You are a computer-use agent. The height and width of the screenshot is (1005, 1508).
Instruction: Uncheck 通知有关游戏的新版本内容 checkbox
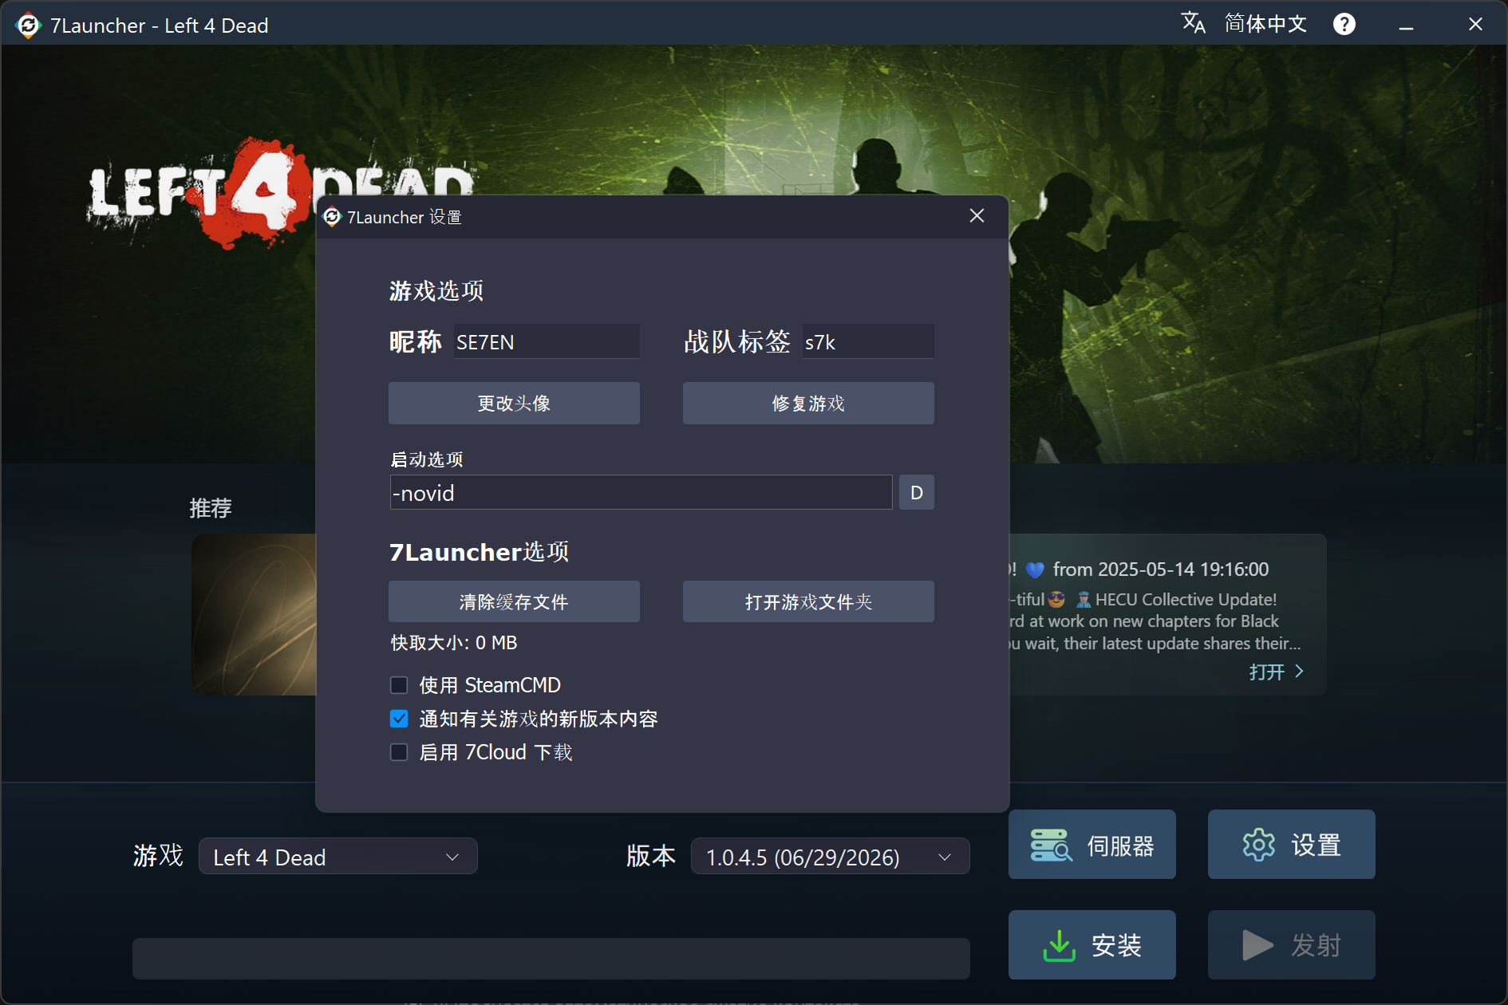coord(399,719)
